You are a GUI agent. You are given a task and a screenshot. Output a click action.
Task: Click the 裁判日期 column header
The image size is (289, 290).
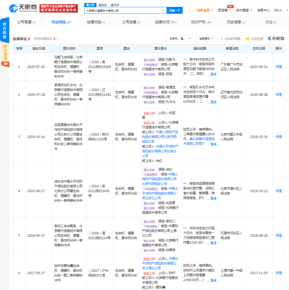click(x=39, y=48)
